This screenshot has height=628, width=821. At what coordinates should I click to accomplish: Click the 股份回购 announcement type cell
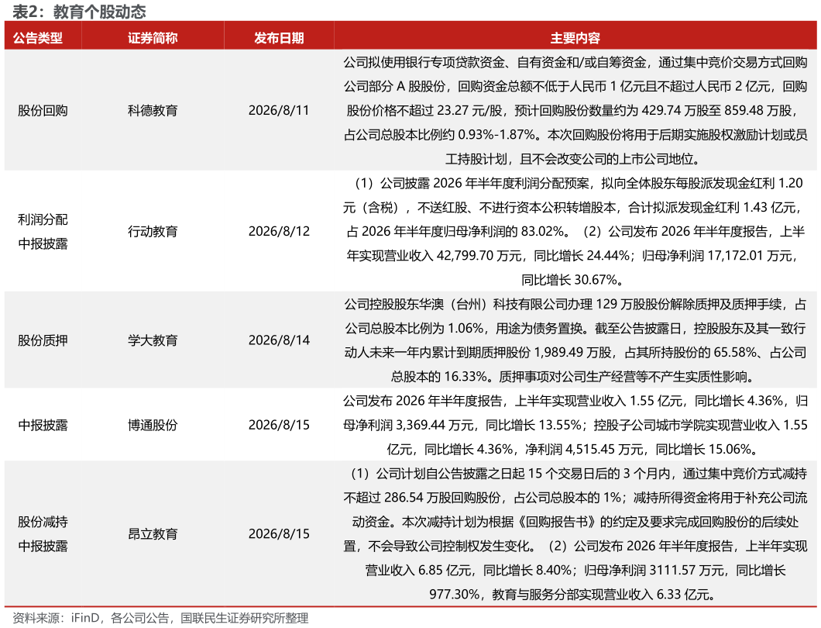coord(43,111)
